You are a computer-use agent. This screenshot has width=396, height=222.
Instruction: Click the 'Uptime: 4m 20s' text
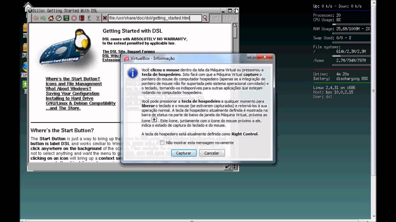click(331, 74)
